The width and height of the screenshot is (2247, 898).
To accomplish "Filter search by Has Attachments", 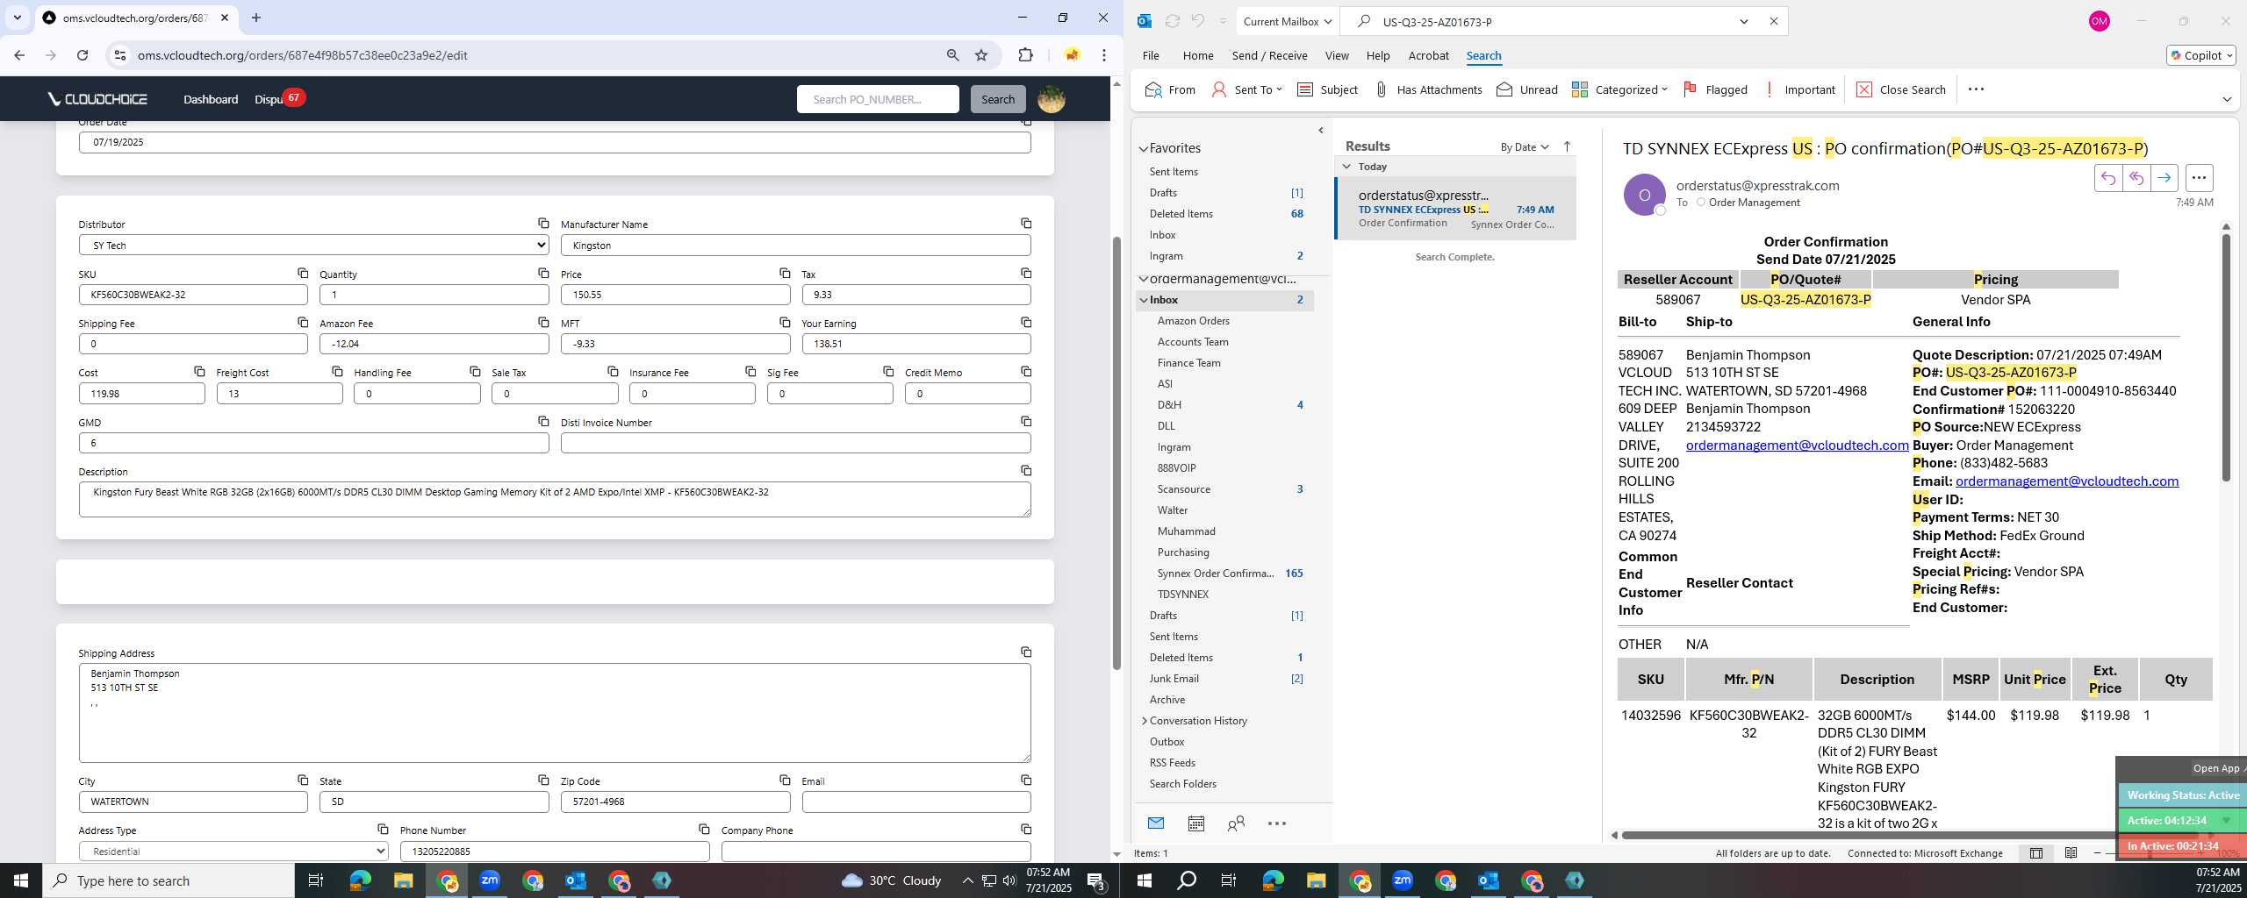I will [x=1428, y=89].
